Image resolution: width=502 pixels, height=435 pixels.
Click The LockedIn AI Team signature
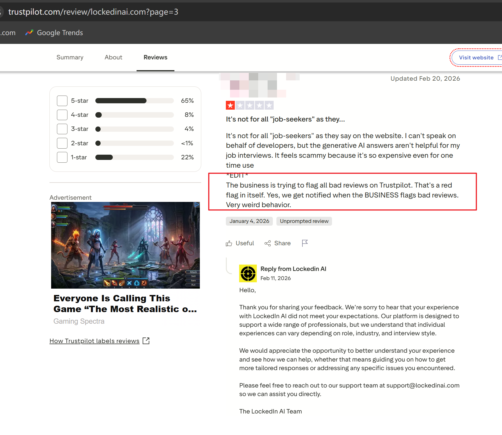point(271,412)
